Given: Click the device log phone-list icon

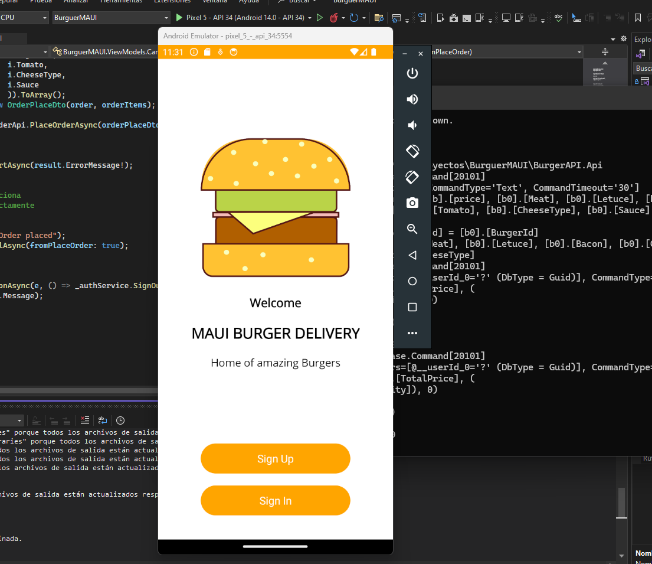Looking at the screenshot, I should pyautogui.click(x=480, y=18).
